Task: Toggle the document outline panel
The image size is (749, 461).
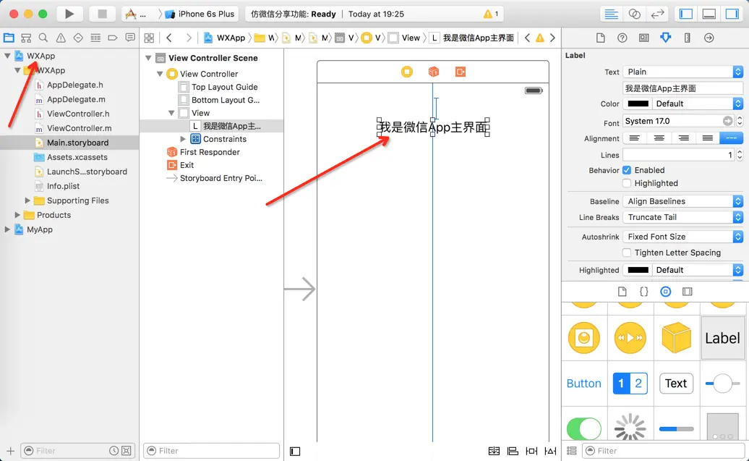Action: 295,451
